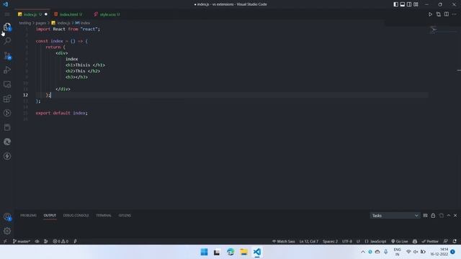The image size is (461, 259).
Task: Click the master* git branch indicator
Action: (x=21, y=242)
